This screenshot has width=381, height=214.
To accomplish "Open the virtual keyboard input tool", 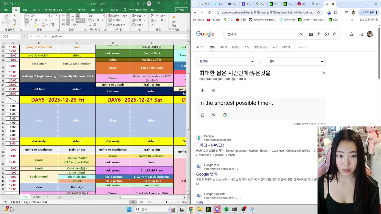I will tap(311, 34).
